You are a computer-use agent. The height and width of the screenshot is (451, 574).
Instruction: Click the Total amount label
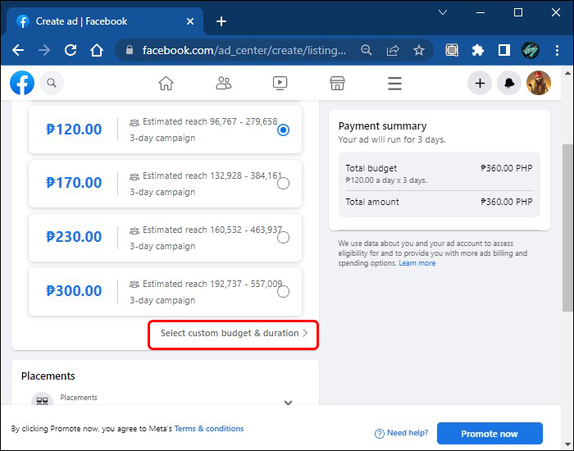(372, 202)
